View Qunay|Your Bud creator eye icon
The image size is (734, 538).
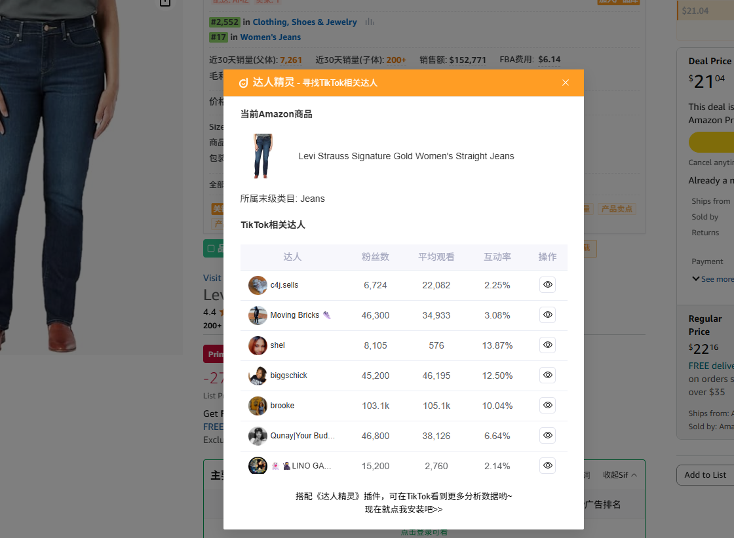coord(547,436)
